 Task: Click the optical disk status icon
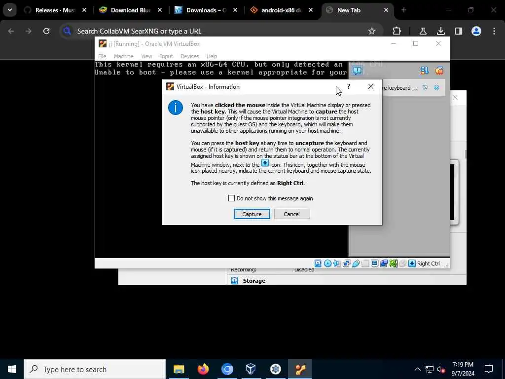click(x=327, y=264)
